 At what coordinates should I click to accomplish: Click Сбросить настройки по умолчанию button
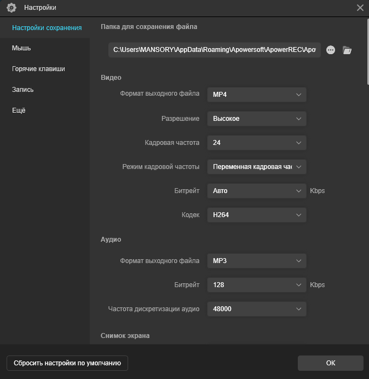67,363
